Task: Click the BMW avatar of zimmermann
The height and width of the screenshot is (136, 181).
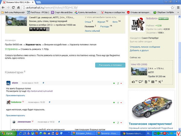Action: pyautogui.click(x=14, y=122)
